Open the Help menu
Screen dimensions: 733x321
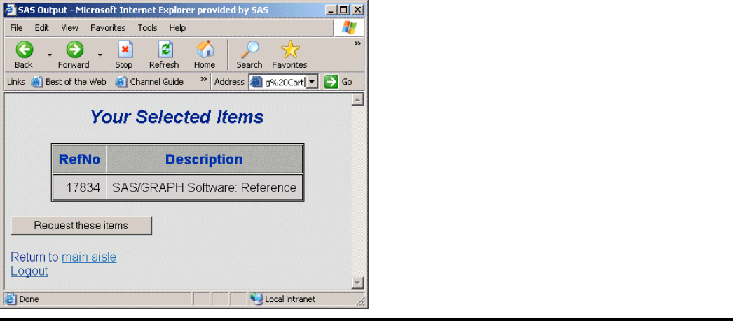(177, 28)
